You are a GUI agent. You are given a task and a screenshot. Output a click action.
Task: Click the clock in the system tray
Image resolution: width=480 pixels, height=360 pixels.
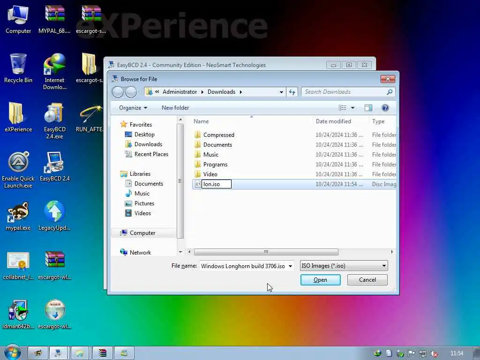coord(457,353)
